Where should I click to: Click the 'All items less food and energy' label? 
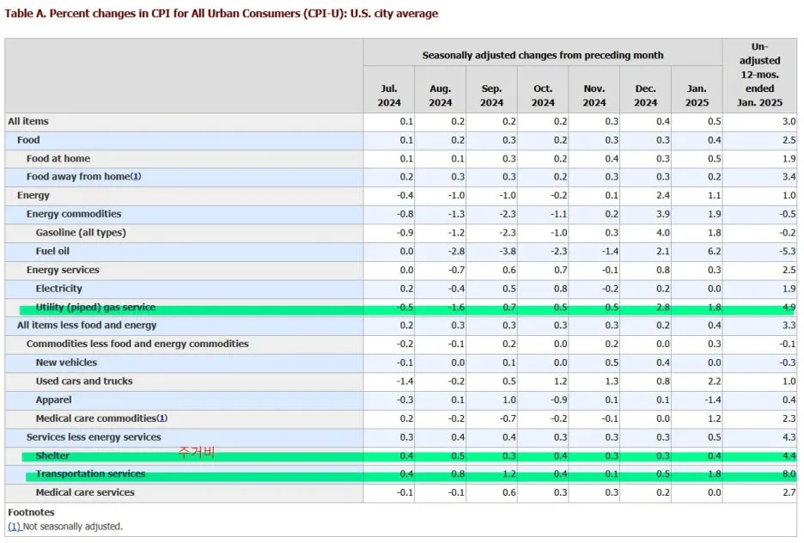pos(87,325)
